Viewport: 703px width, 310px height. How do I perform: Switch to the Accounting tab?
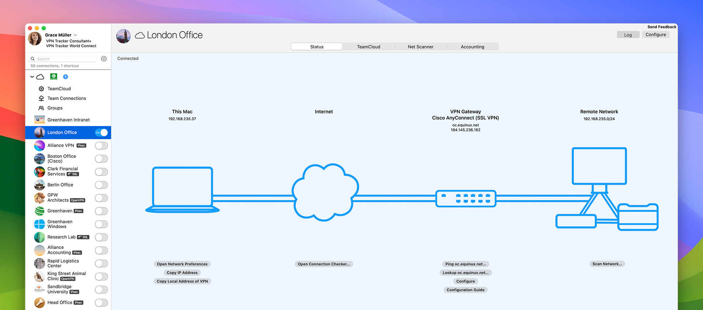point(472,47)
